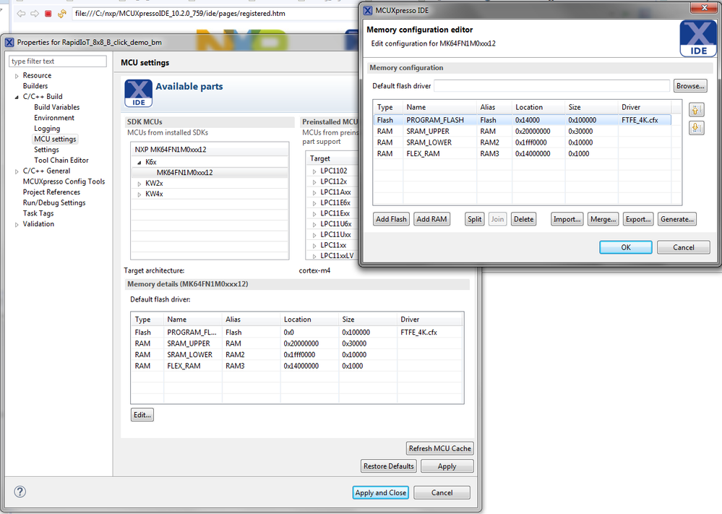Viewport: 722px width, 514px height.
Task: Click Edit... under Memory details
Action: coord(142,415)
